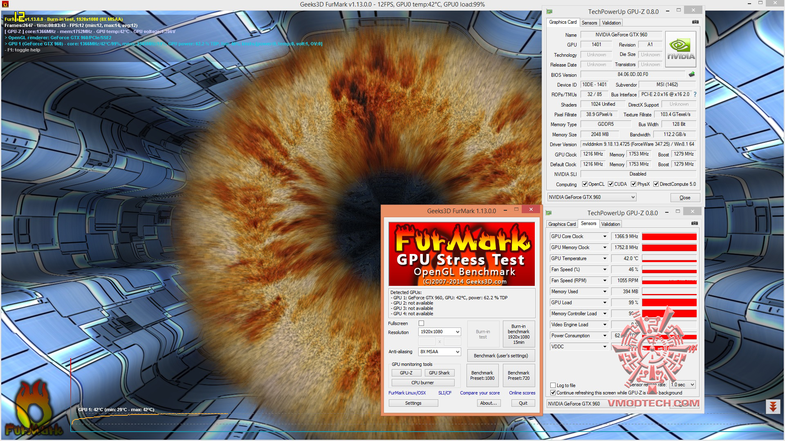Click the question mark beside Bus Interface
Screen dimensions: 785x441
pos(695,94)
